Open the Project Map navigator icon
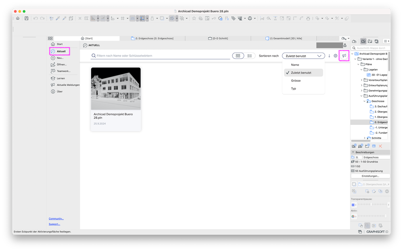The height and width of the screenshot is (251, 403). [x=354, y=41]
